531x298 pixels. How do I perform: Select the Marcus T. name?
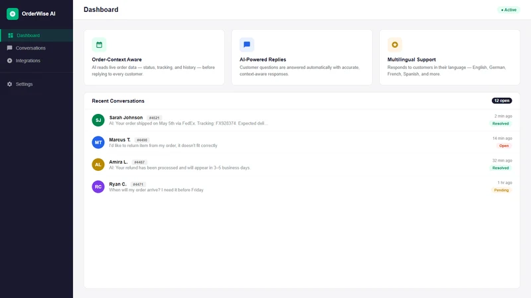119,140
